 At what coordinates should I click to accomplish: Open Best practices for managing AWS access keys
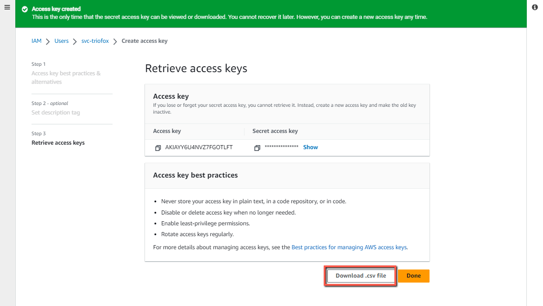(349, 247)
